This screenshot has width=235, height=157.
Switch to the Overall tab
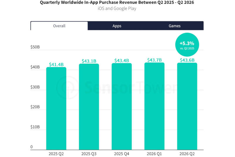coord(59,26)
